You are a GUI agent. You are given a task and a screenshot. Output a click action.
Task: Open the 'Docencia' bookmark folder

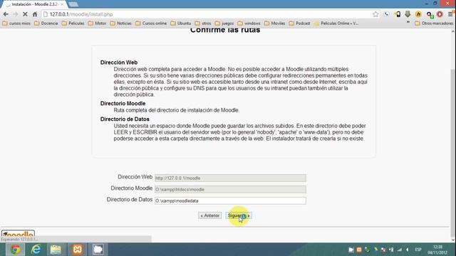[x=46, y=23]
